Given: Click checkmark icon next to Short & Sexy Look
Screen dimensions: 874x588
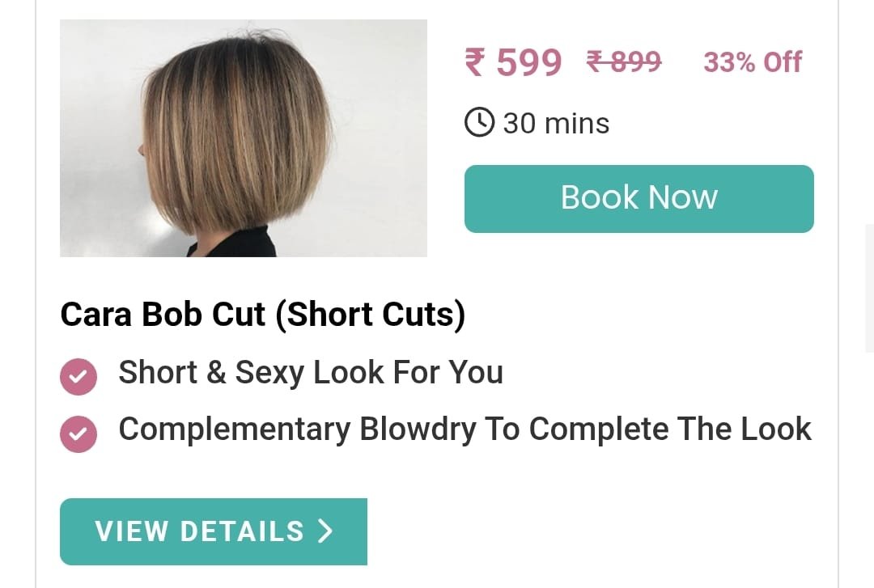Looking at the screenshot, I should click(x=78, y=377).
